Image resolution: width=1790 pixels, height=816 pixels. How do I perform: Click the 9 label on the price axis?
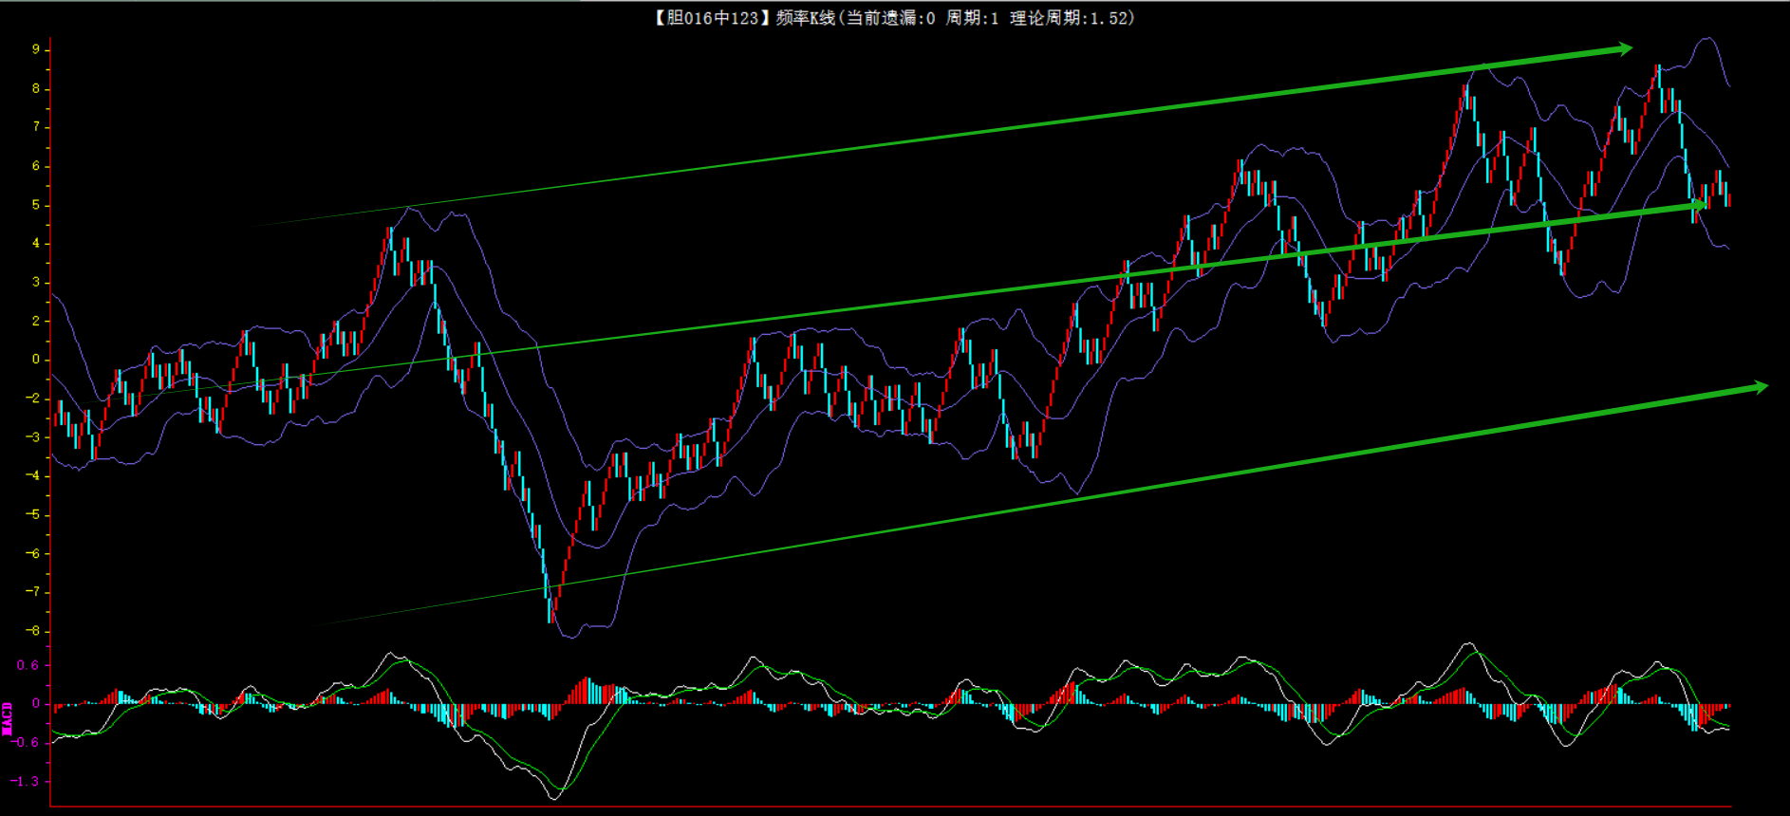pyautogui.click(x=36, y=49)
